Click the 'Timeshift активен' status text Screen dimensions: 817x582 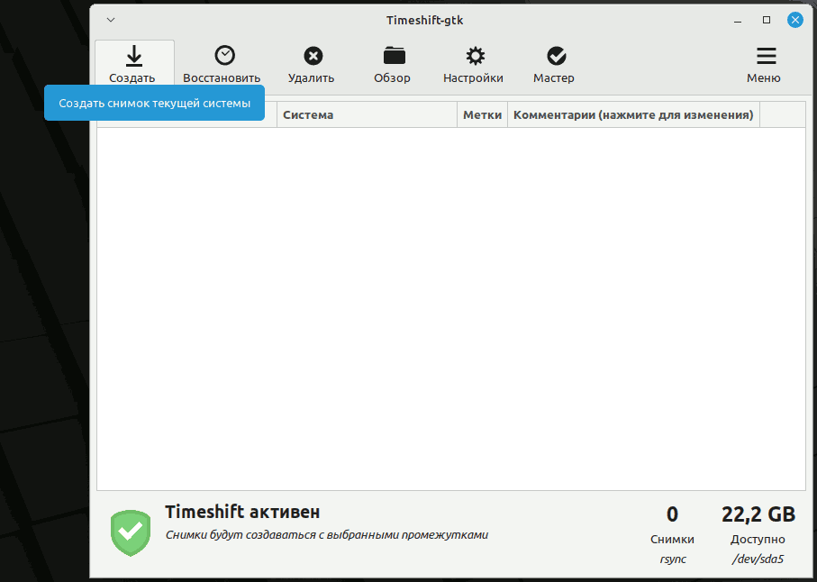(242, 513)
